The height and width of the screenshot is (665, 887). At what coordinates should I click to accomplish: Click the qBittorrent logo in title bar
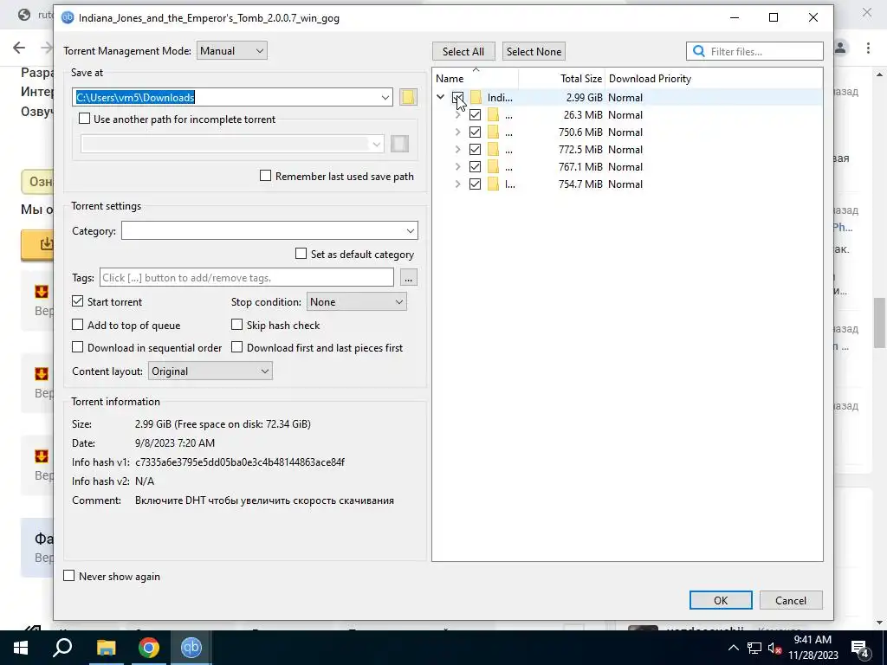(x=68, y=17)
